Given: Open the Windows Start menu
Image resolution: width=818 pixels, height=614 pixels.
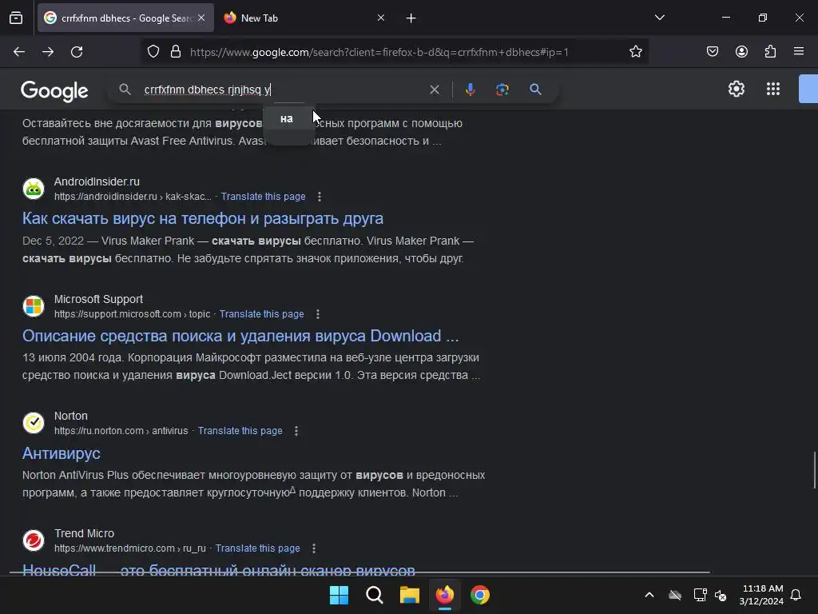Looking at the screenshot, I should (x=339, y=595).
